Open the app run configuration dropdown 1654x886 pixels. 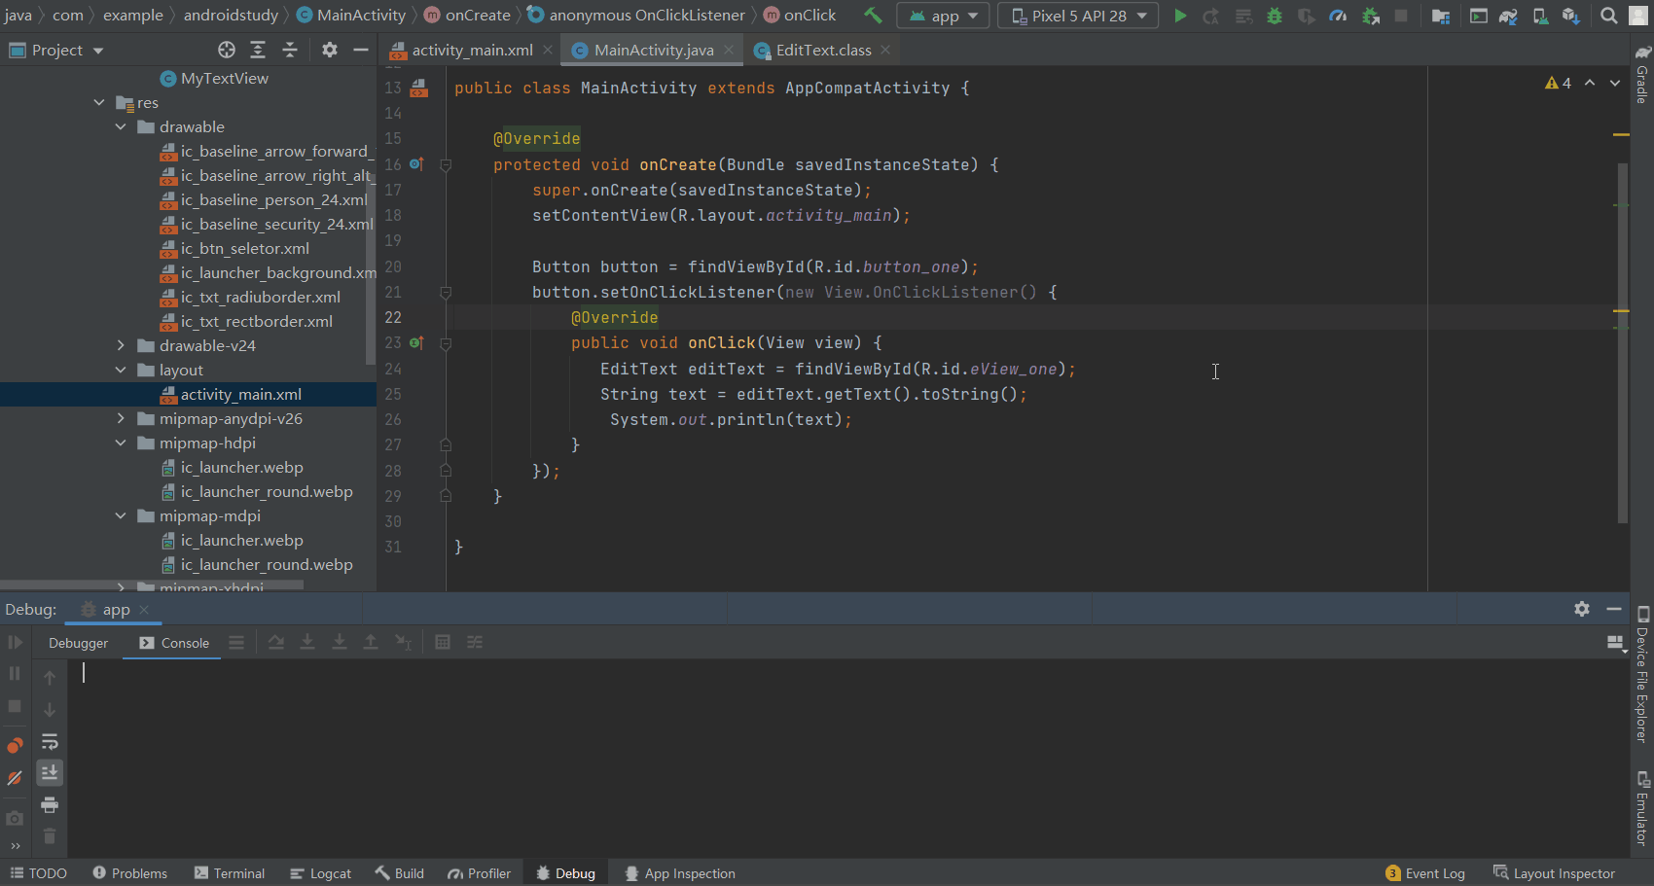click(943, 16)
